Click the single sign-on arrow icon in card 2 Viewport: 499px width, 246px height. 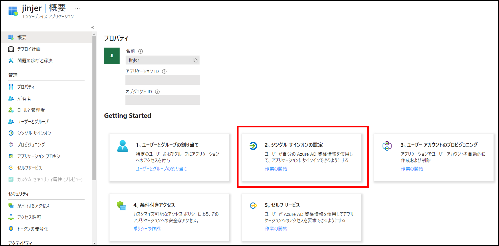click(x=253, y=146)
